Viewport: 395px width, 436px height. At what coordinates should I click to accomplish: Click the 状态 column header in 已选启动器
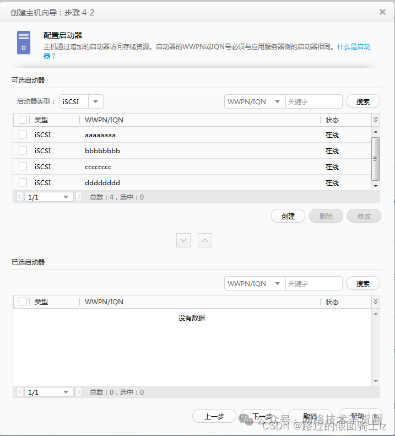coord(332,302)
